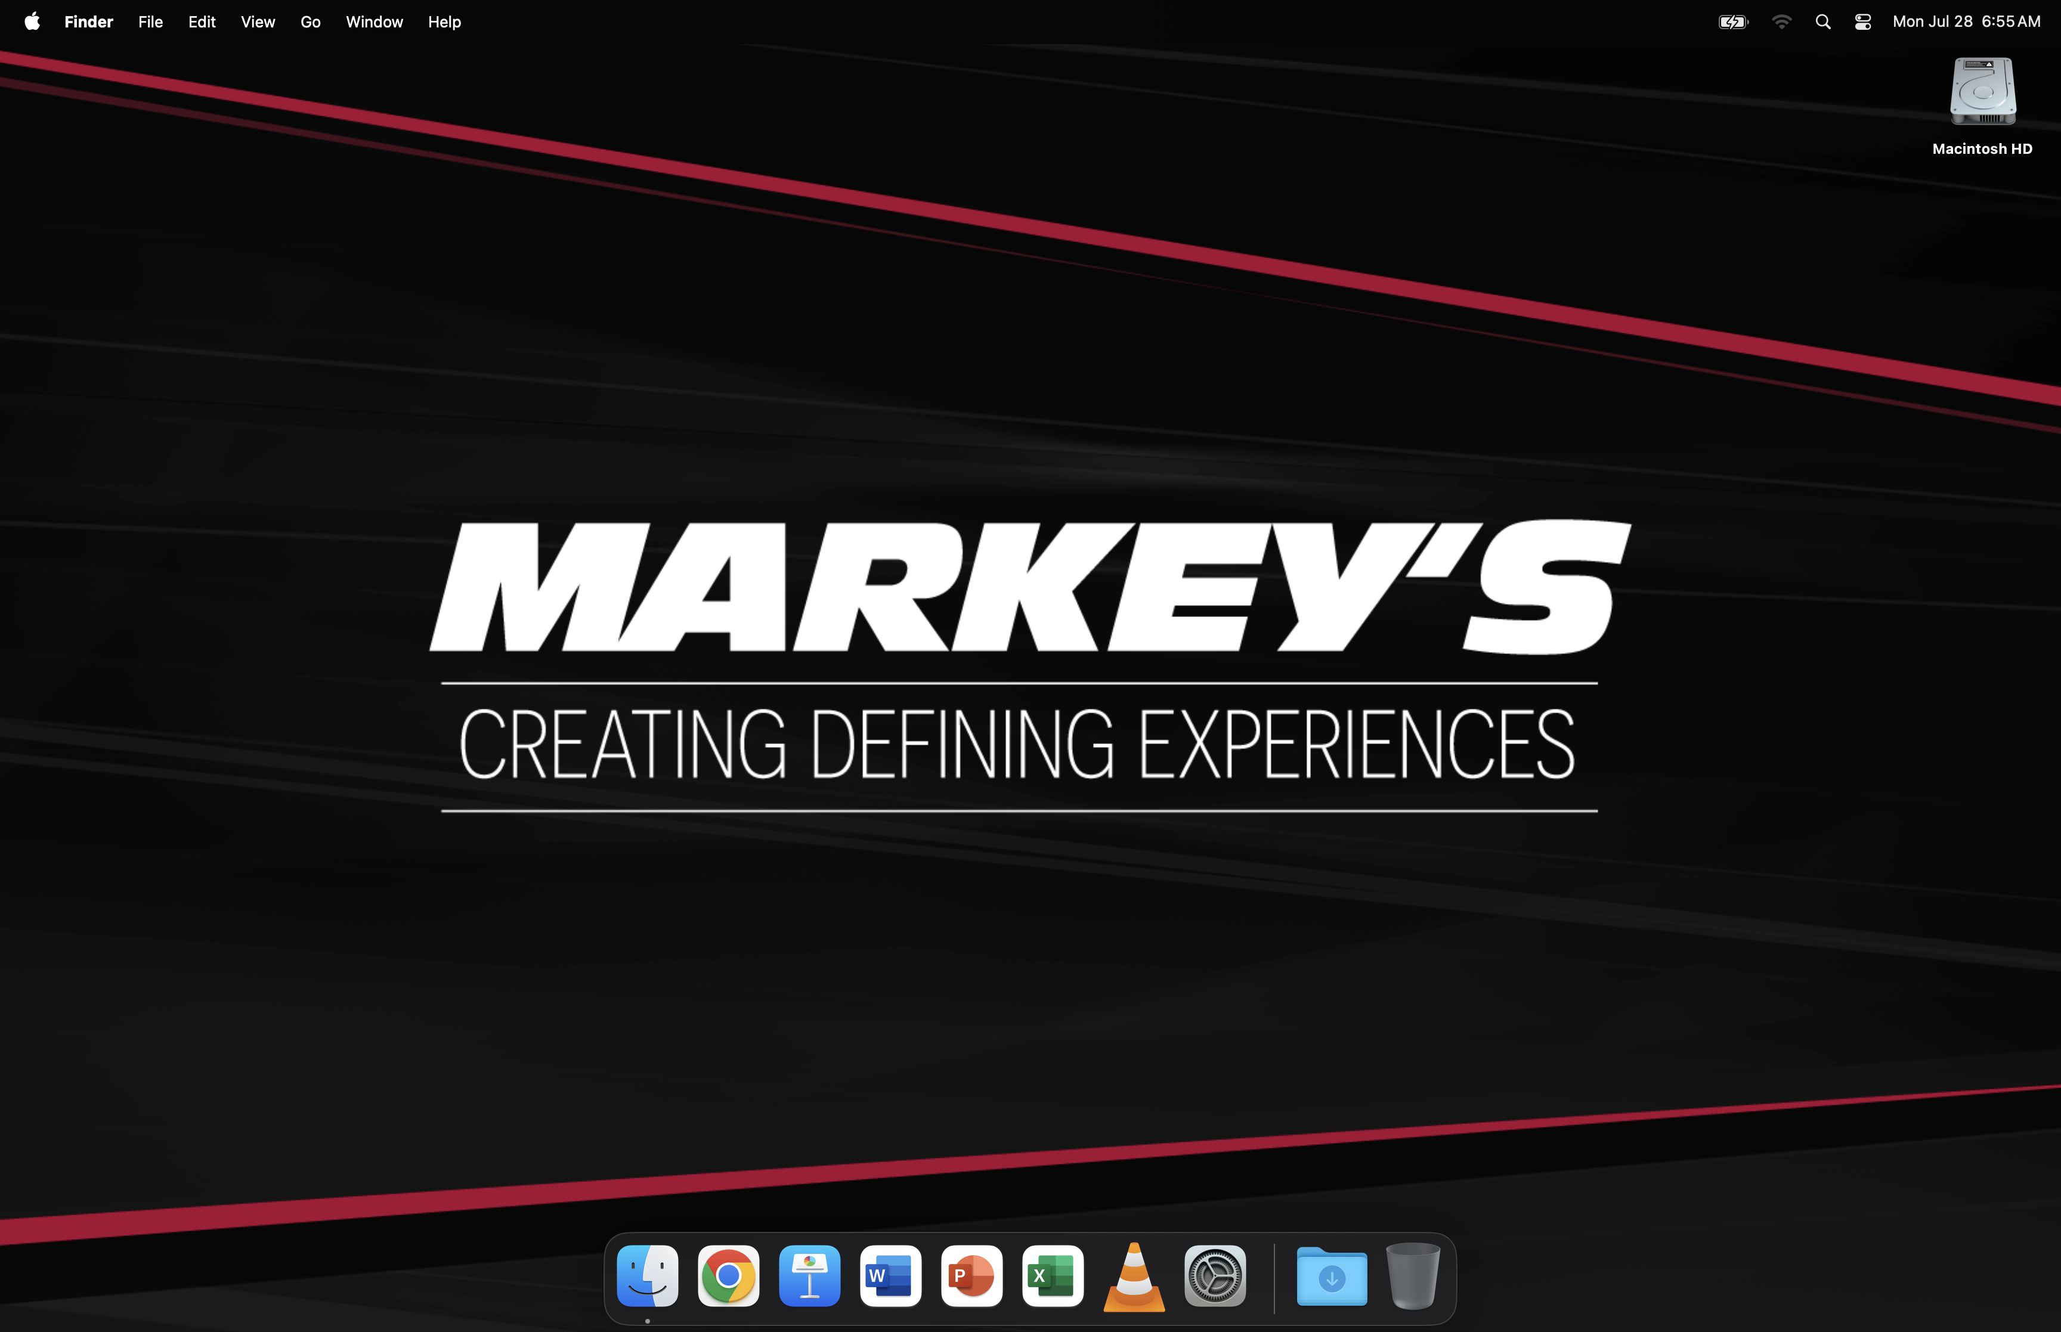Image resolution: width=2061 pixels, height=1332 pixels.
Task: Open Control Center from menu bar
Action: pos(1863,21)
